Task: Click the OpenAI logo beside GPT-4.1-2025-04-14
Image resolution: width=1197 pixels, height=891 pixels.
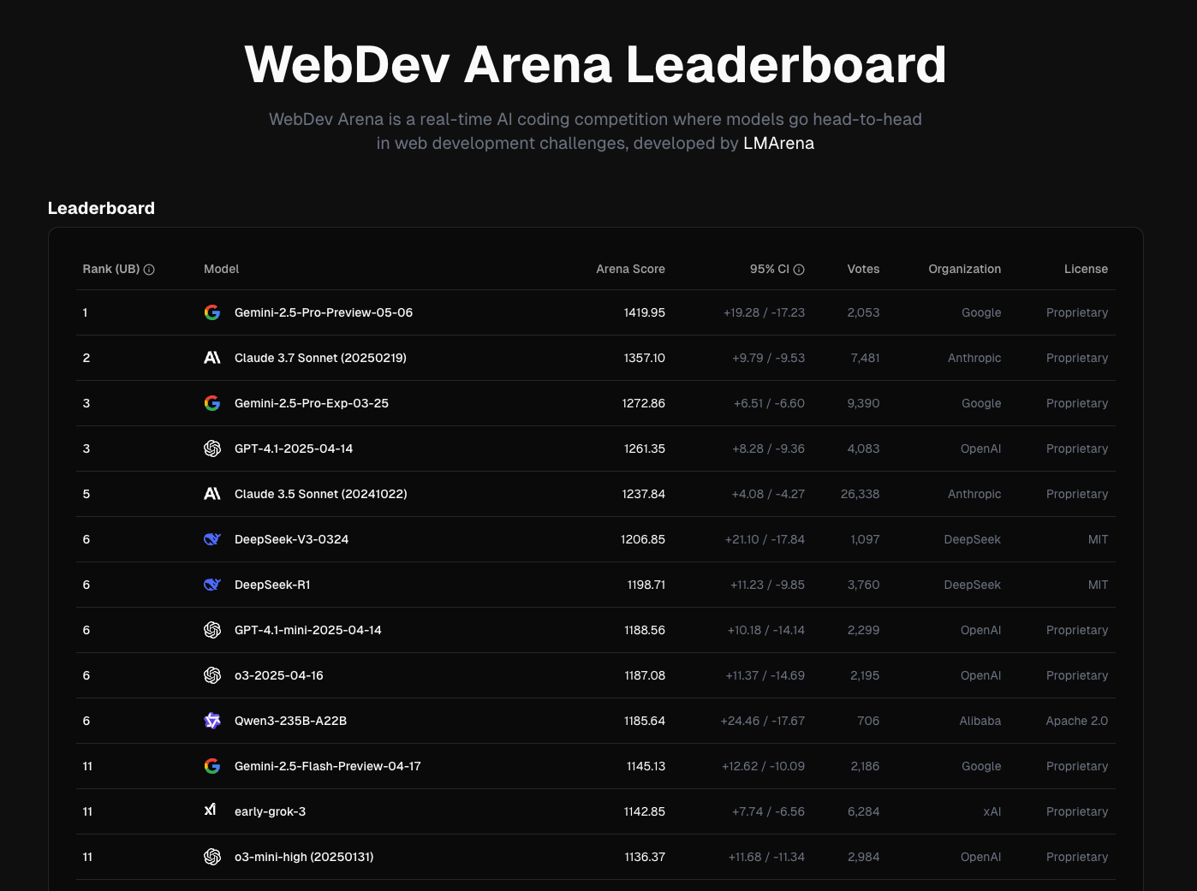Action: click(x=212, y=448)
